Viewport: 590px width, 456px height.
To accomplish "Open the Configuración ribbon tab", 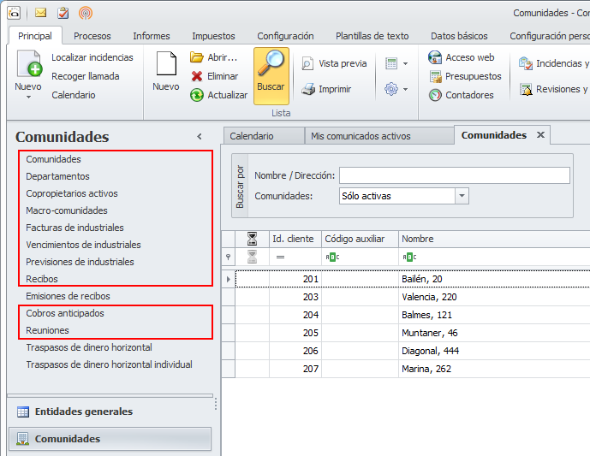I will [285, 36].
